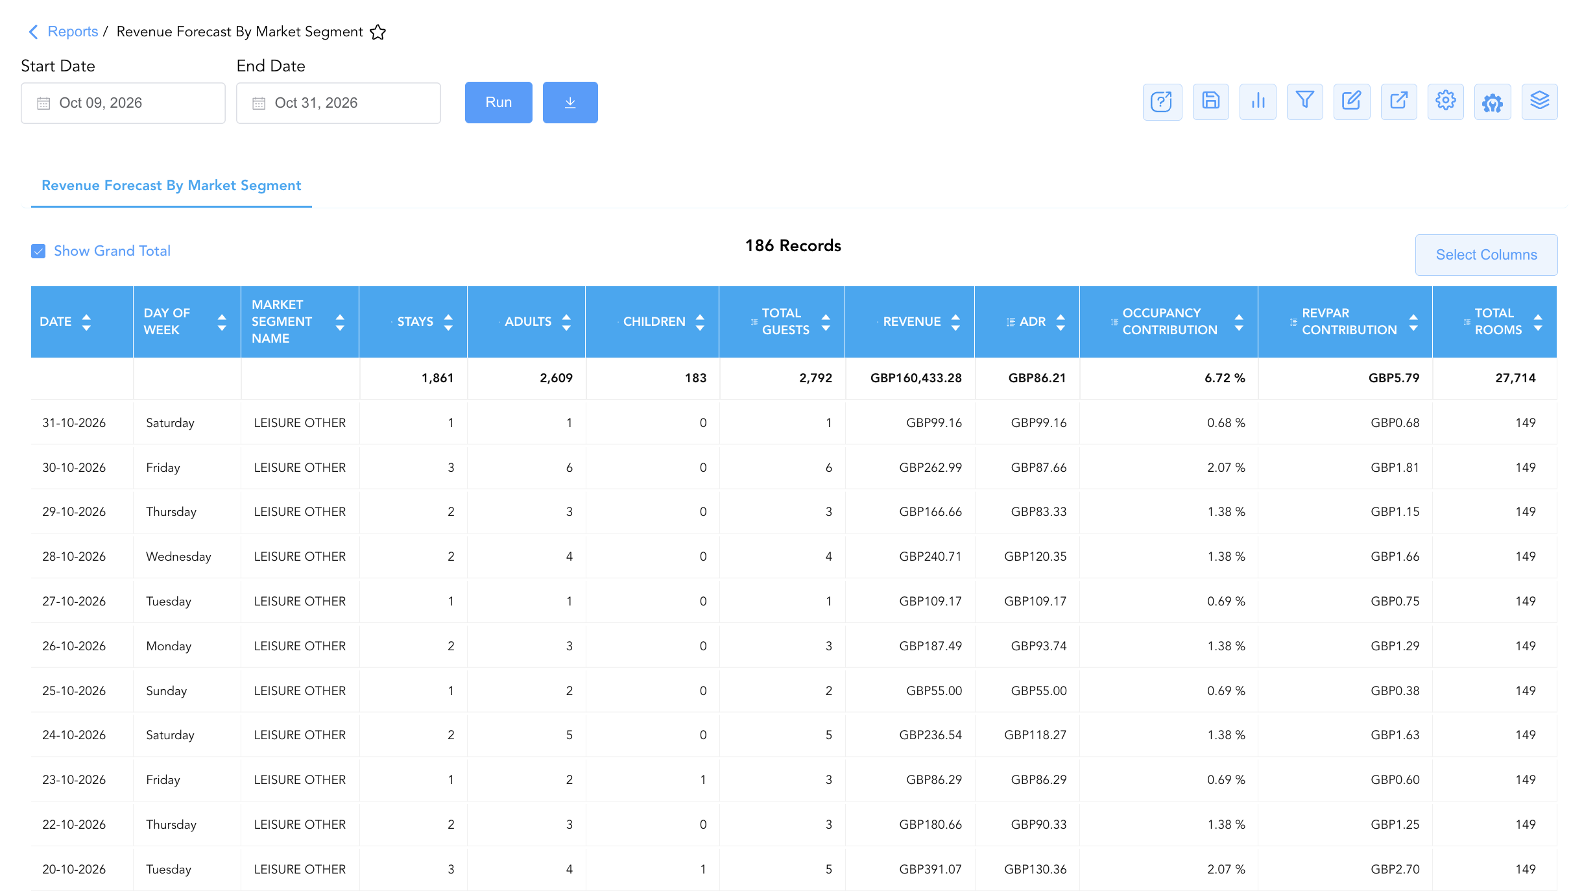Click the help question-mark icon
This screenshot has width=1571, height=893.
pyautogui.click(x=1162, y=102)
